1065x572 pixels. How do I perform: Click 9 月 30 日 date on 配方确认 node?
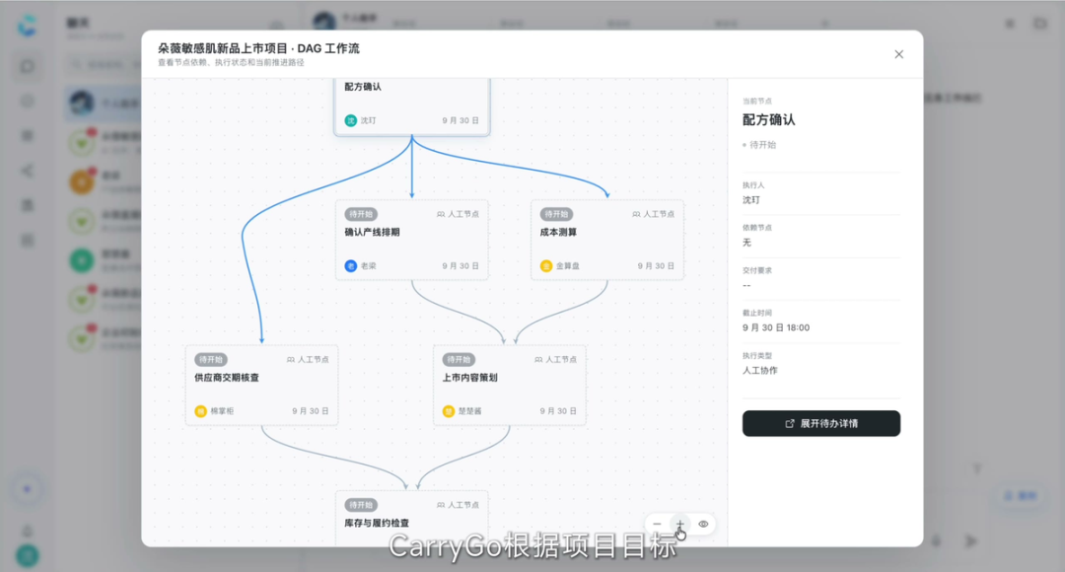461,120
